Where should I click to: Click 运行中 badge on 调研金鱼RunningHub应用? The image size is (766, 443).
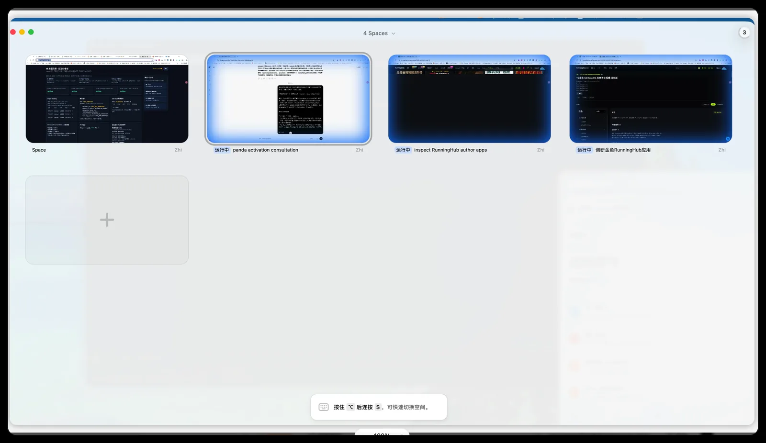coord(584,150)
